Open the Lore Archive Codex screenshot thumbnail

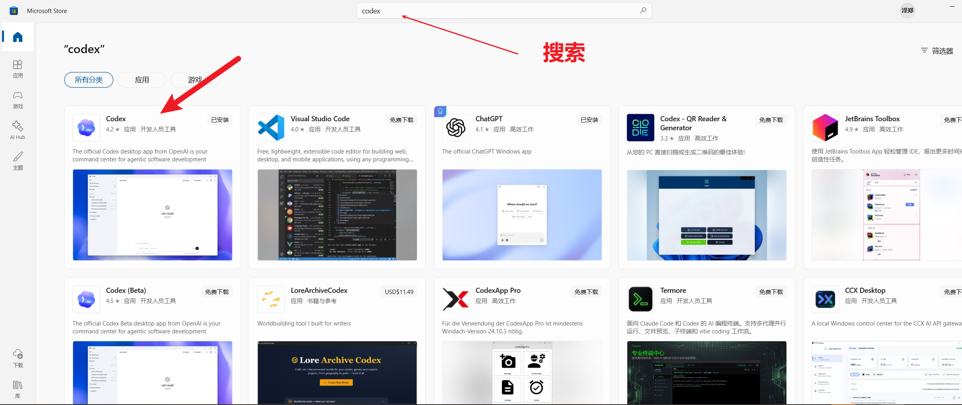point(337,373)
